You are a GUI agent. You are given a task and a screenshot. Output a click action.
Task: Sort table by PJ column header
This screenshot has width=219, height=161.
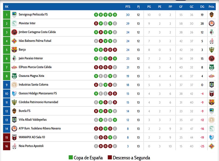pyautogui.click(x=138, y=7)
